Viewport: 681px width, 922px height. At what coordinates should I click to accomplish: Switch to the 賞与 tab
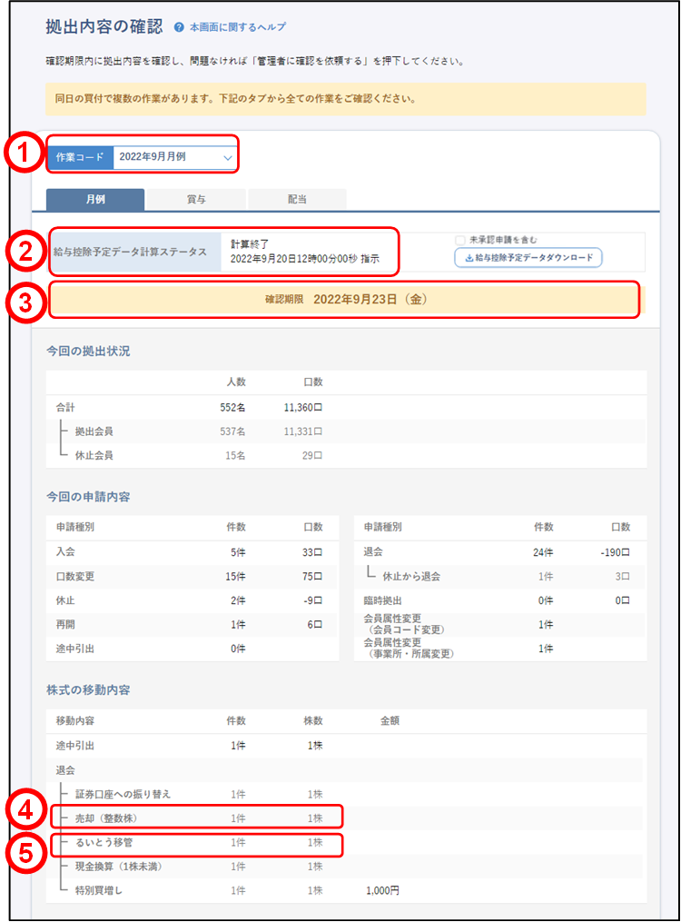click(195, 200)
